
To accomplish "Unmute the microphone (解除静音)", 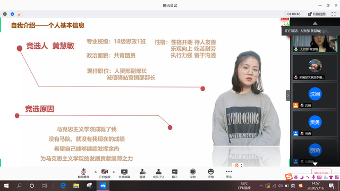I will pos(83,173).
